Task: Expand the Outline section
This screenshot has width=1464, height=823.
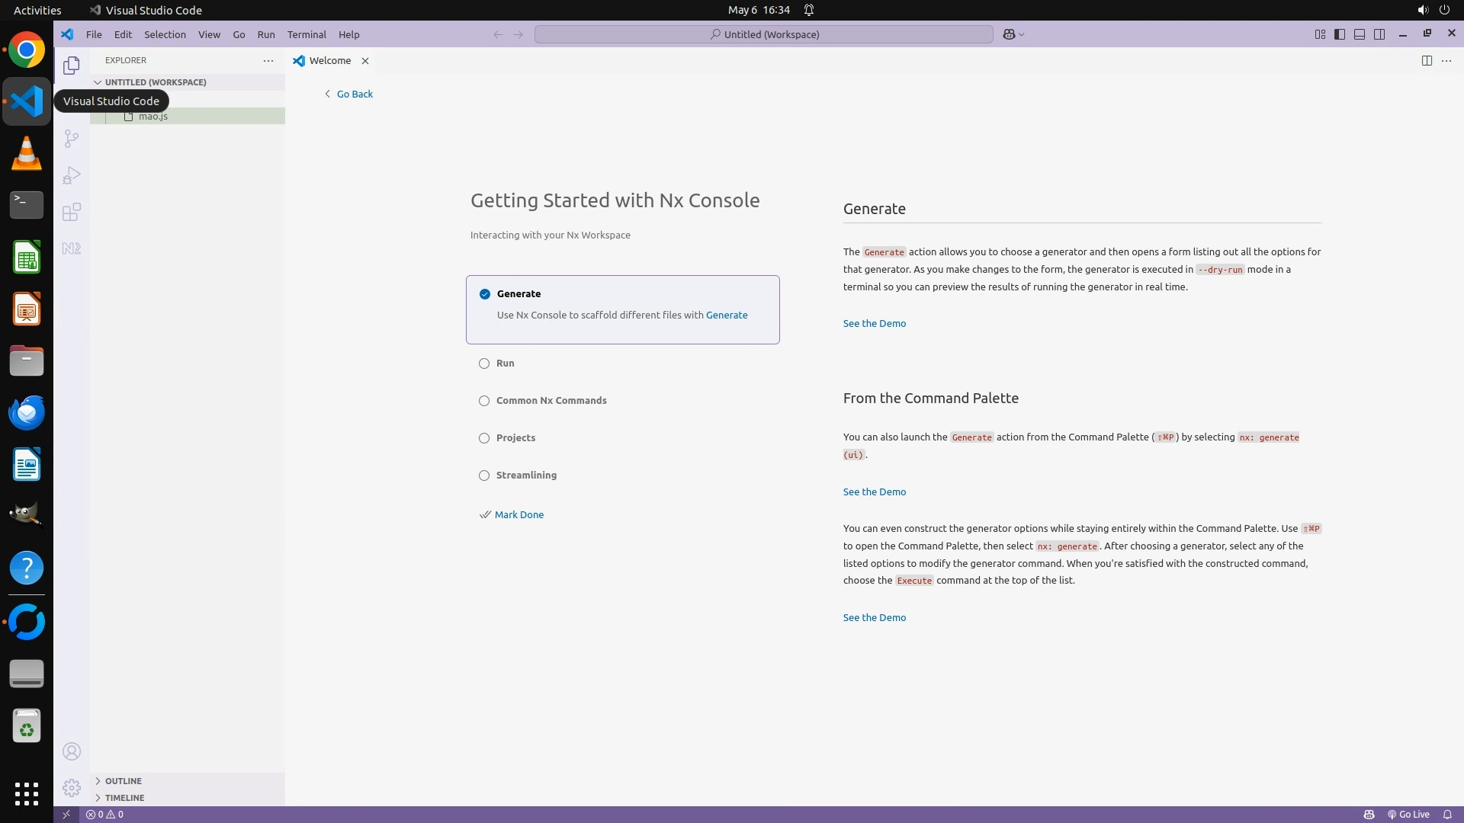Action: pyautogui.click(x=123, y=781)
